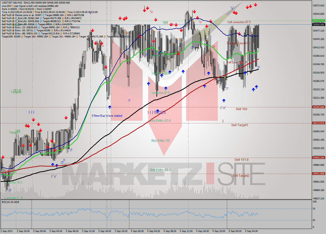Click the 50253.230 price axis value
This screenshot has height=234, width=326.
click(x=319, y=89)
